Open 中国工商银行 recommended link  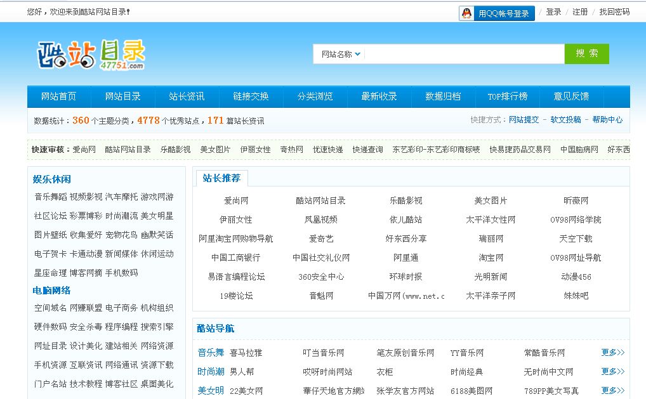(235, 258)
